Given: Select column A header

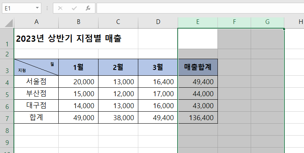Looking at the screenshot, I should pyautogui.click(x=36, y=22).
